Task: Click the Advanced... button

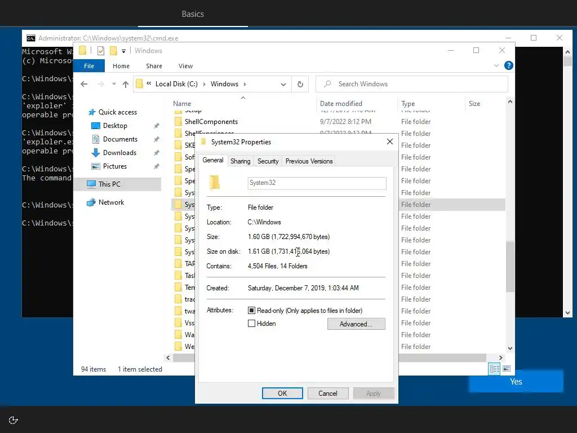Action: [356, 324]
